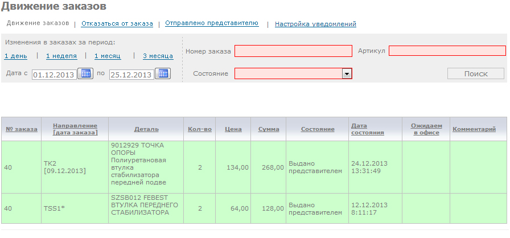
Task: Click into the Артикул text field
Action: [x=447, y=51]
